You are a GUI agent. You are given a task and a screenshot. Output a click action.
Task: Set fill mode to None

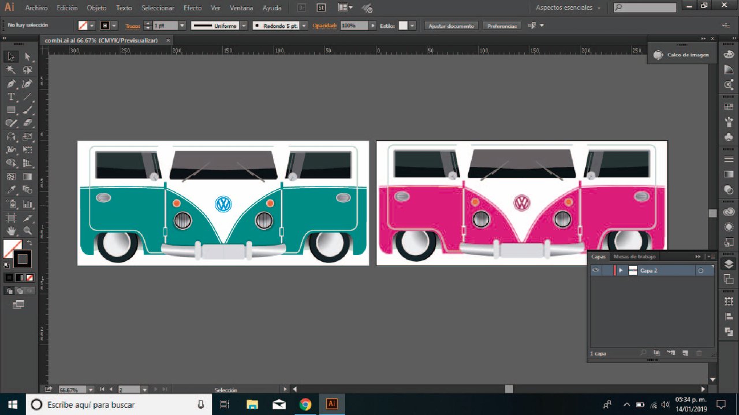click(x=29, y=278)
